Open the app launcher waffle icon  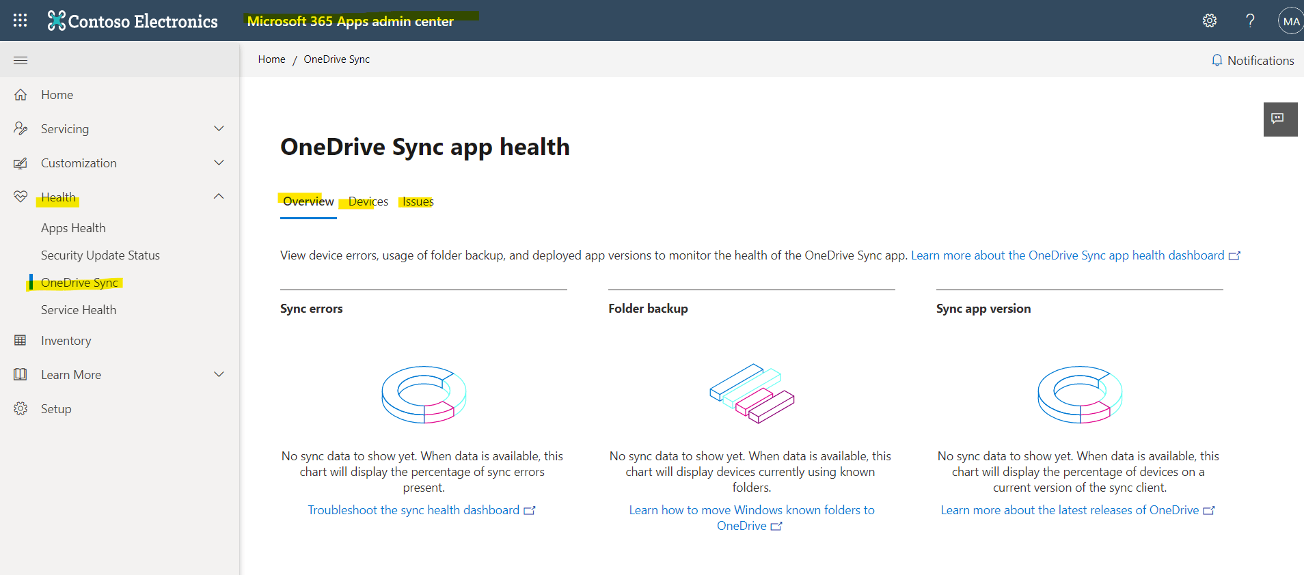pos(21,20)
